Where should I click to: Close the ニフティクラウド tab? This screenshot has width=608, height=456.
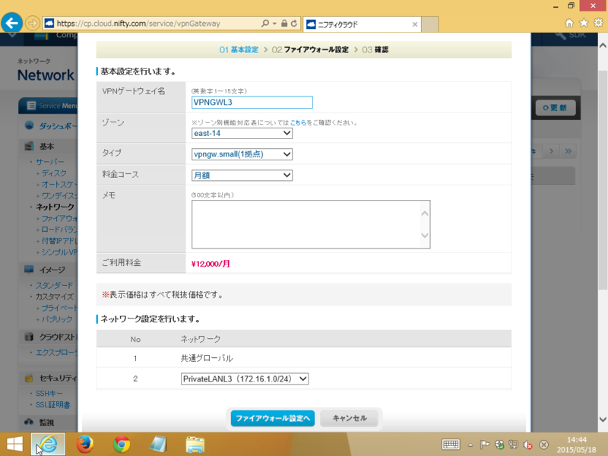tap(414, 24)
